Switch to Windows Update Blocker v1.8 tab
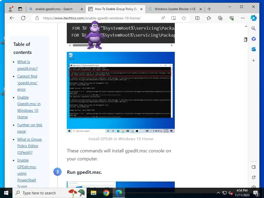The width and height of the screenshot is (264, 198). [175, 9]
